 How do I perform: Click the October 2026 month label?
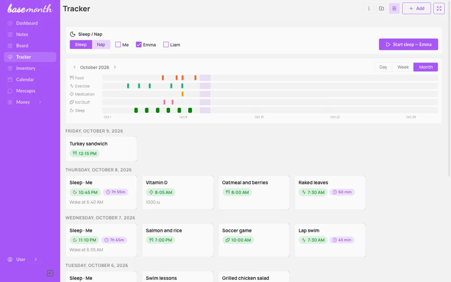(x=95, y=67)
